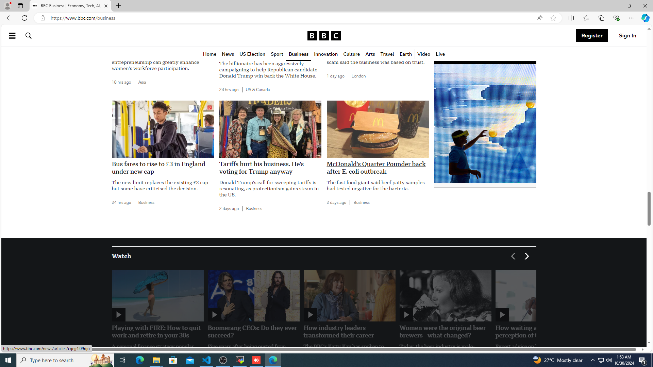Open Split screen view
The width and height of the screenshot is (653, 367).
point(571,18)
